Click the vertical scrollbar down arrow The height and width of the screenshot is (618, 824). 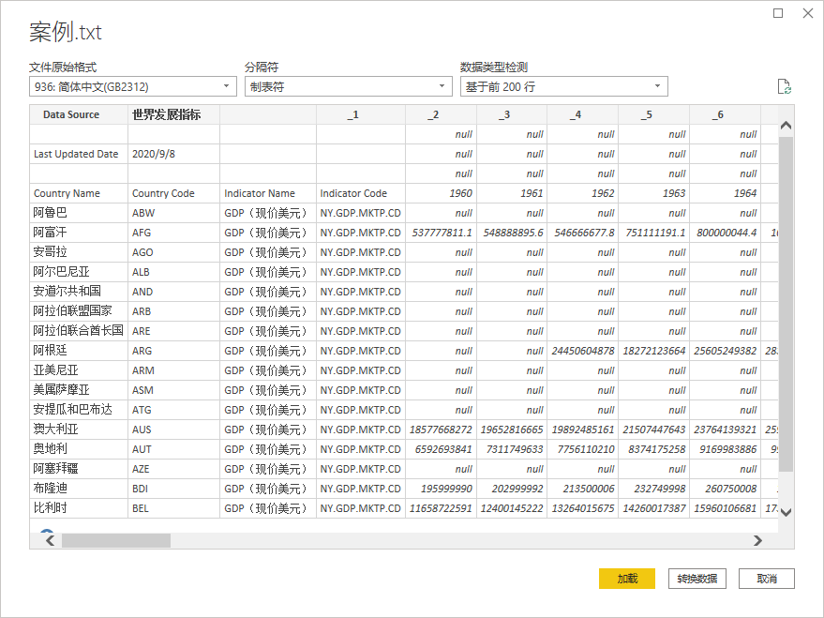(x=786, y=512)
